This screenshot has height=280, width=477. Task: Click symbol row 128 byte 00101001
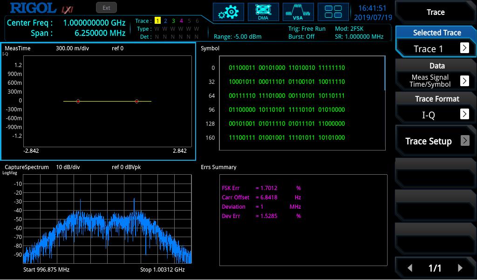242,123
